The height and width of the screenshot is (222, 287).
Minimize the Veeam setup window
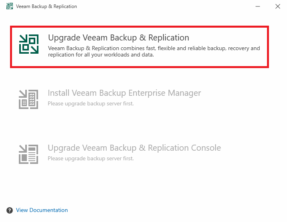(x=258, y=6)
